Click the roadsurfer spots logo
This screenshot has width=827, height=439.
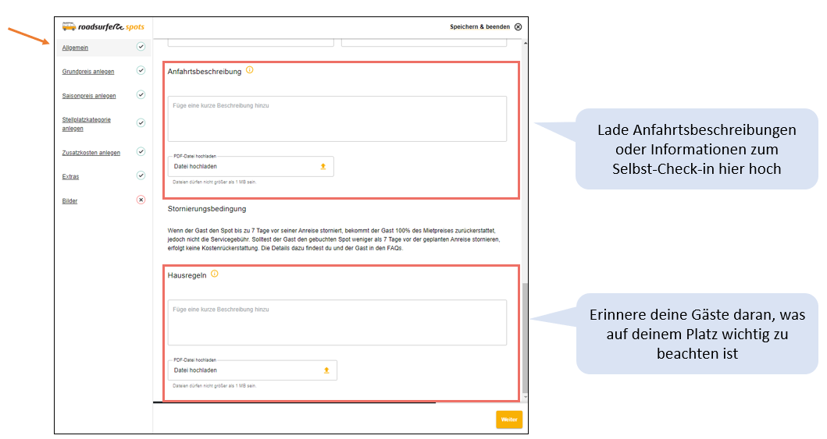pos(103,27)
